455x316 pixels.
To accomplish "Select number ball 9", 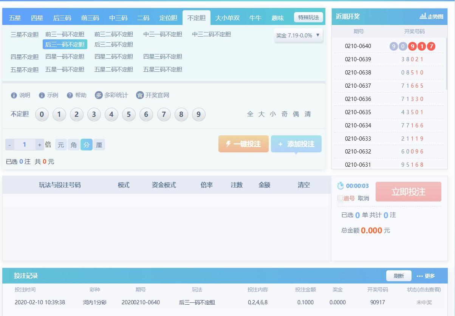I will click(x=199, y=114).
